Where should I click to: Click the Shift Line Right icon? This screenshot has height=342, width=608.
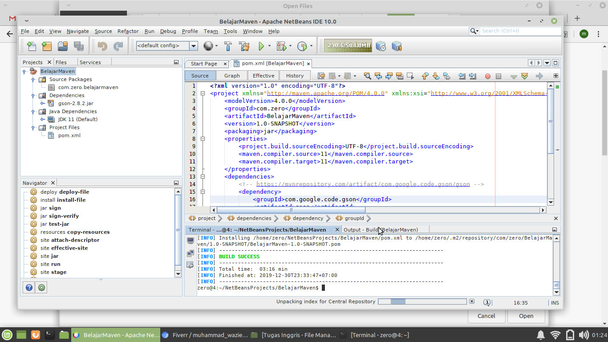pyautogui.click(x=473, y=76)
